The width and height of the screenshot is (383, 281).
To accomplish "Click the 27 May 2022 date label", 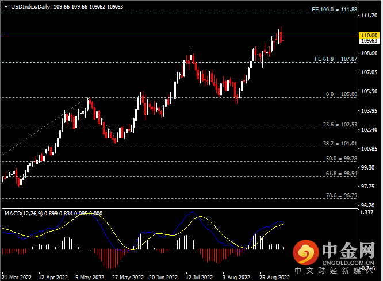I will (x=128, y=278).
